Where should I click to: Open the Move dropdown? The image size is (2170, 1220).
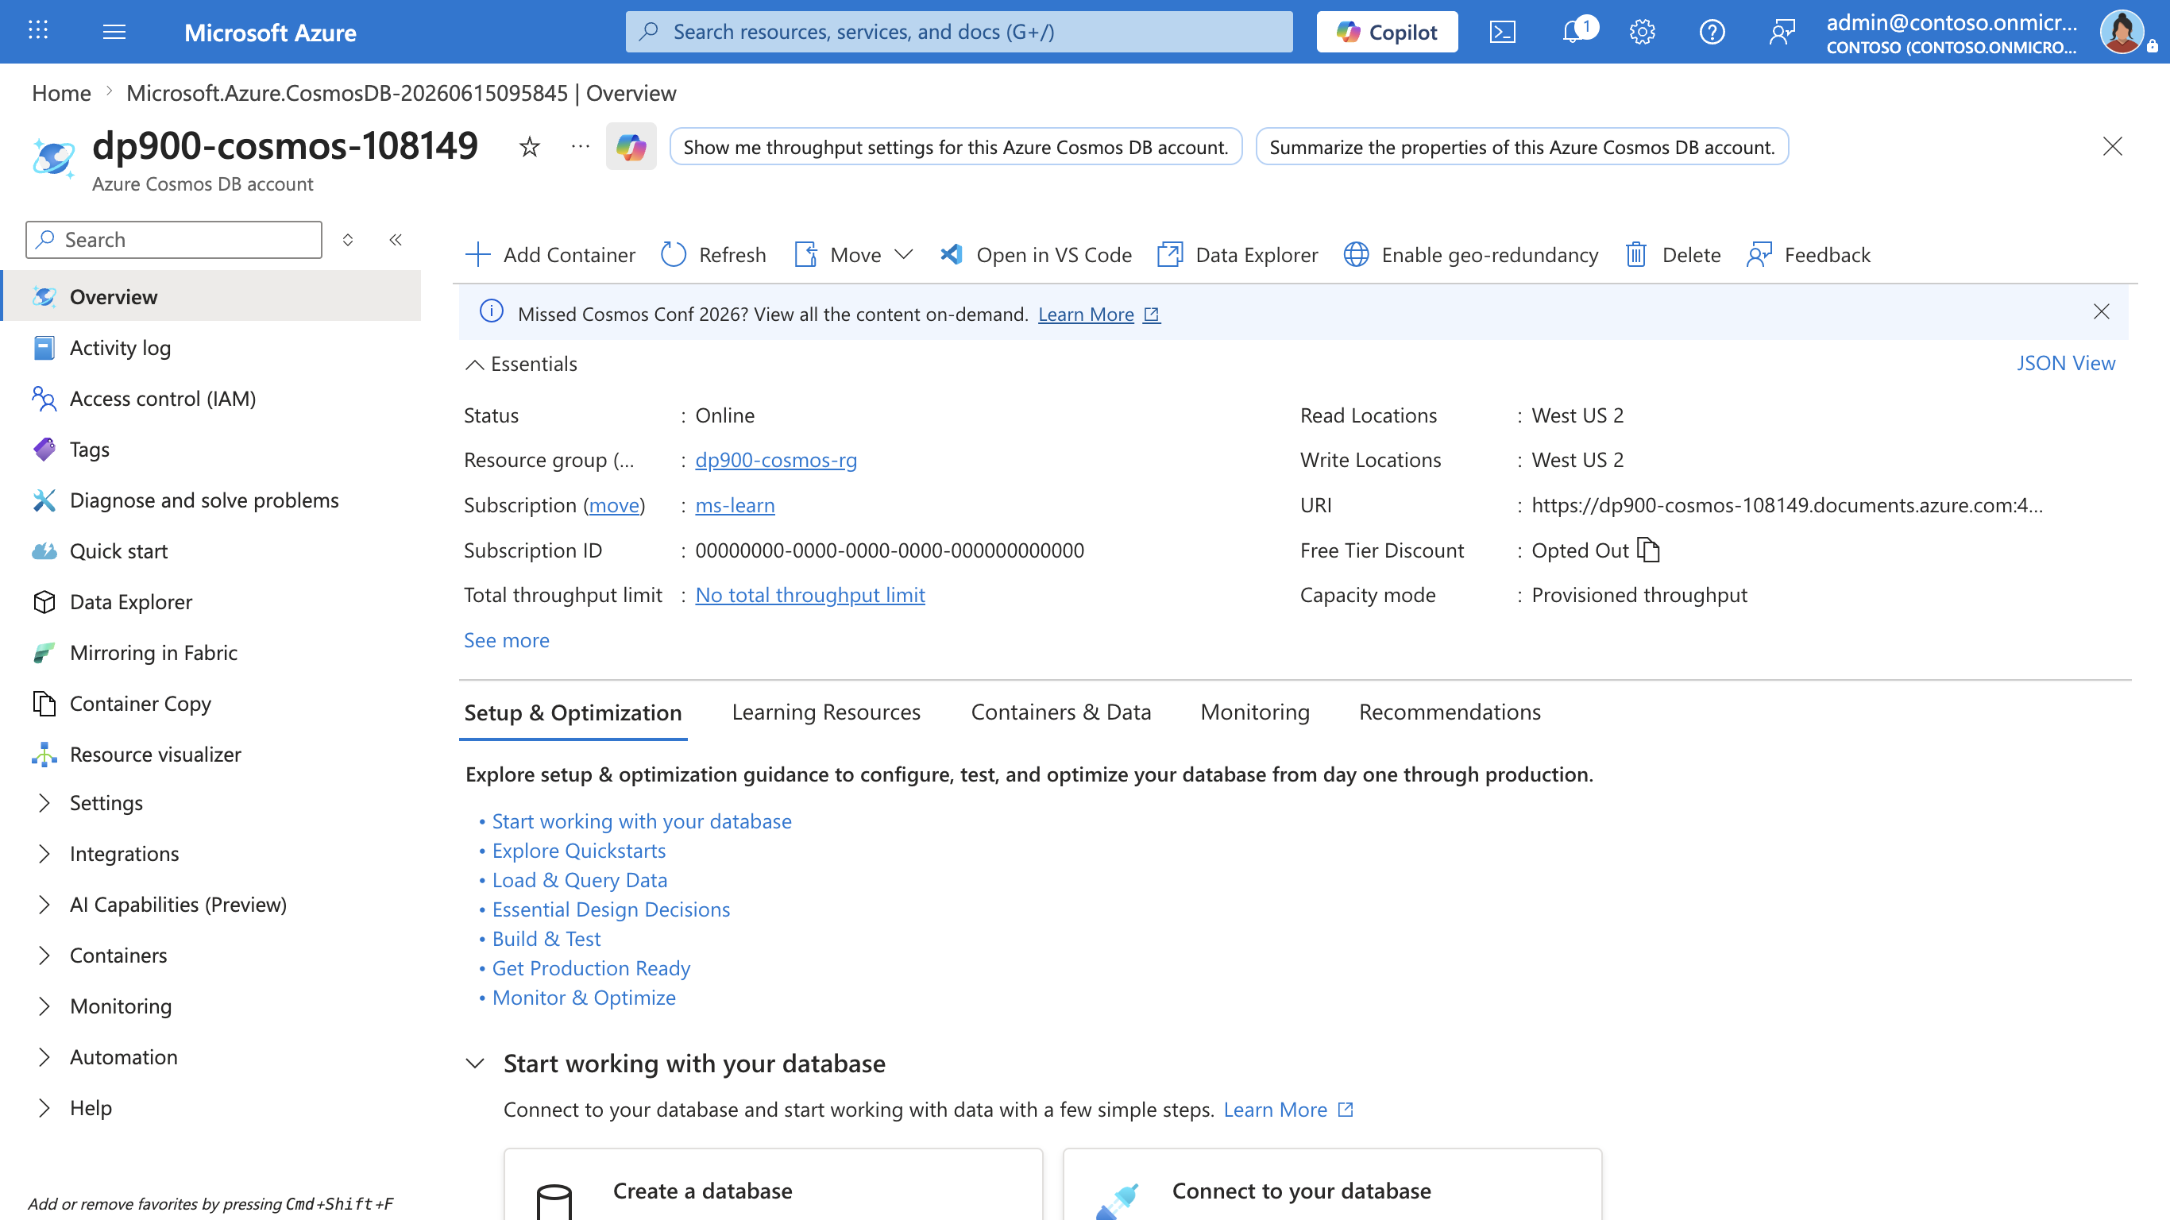854,254
